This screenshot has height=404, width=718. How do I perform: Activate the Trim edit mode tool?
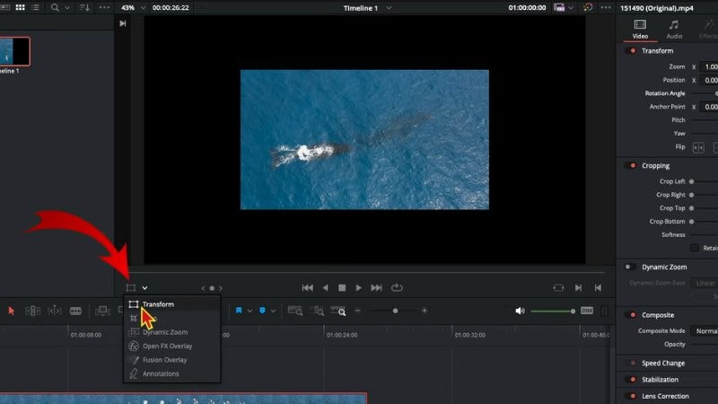click(32, 311)
